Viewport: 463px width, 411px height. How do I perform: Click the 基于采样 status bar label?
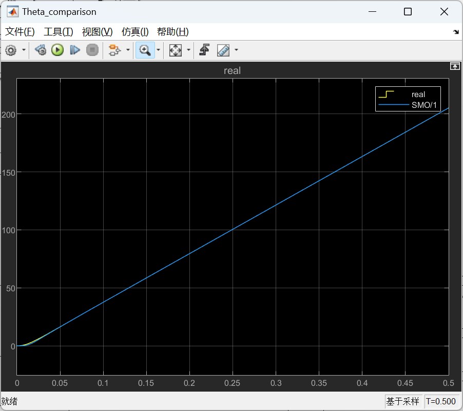click(403, 401)
